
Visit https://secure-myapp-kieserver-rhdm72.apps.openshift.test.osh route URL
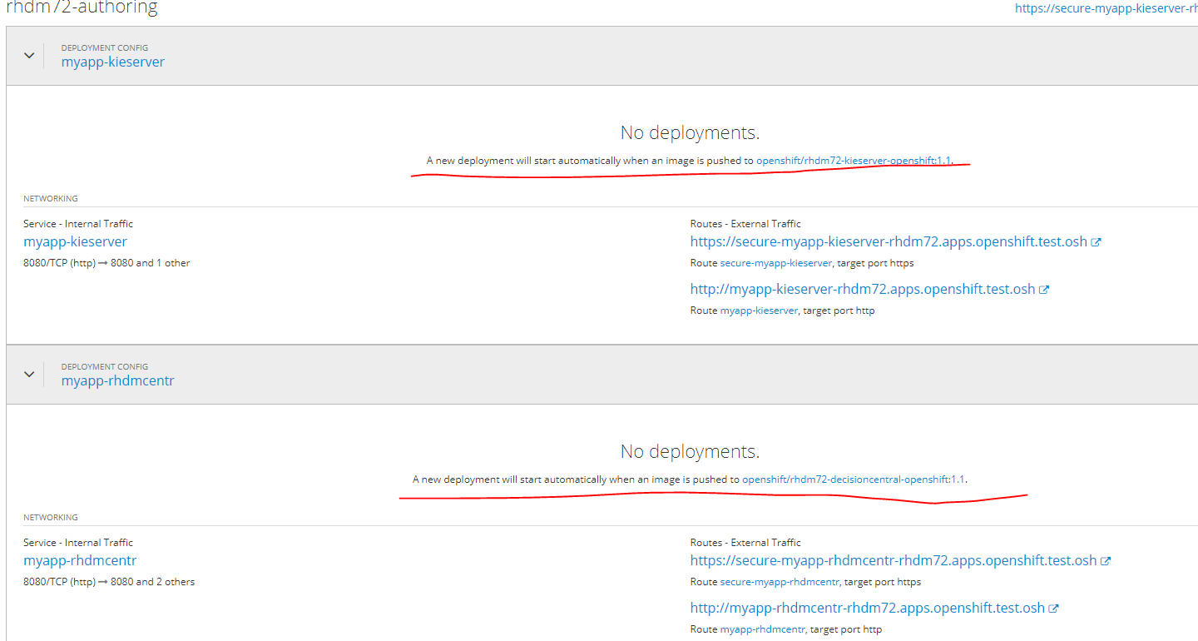pyautogui.click(x=889, y=242)
